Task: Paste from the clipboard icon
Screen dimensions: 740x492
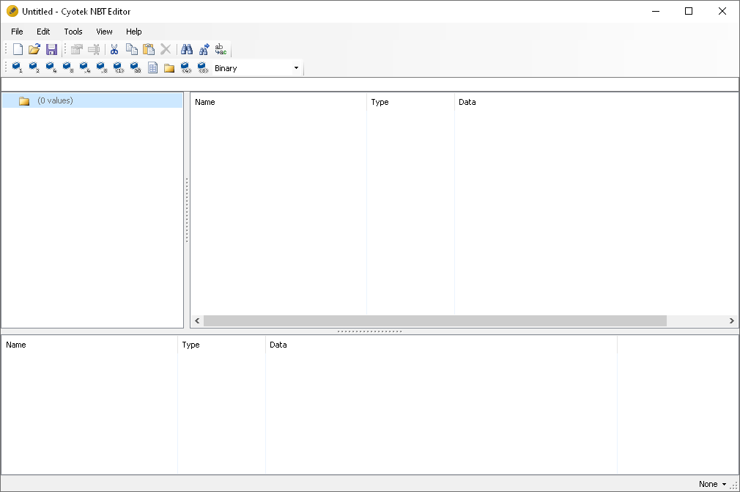Action: (149, 49)
